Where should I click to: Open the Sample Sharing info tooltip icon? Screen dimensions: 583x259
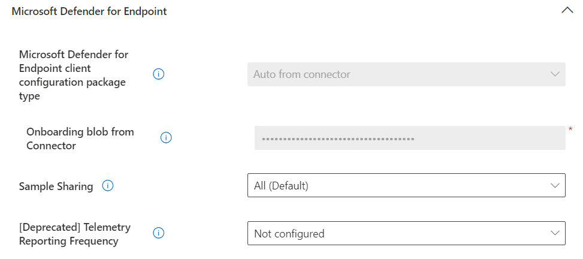(107, 185)
